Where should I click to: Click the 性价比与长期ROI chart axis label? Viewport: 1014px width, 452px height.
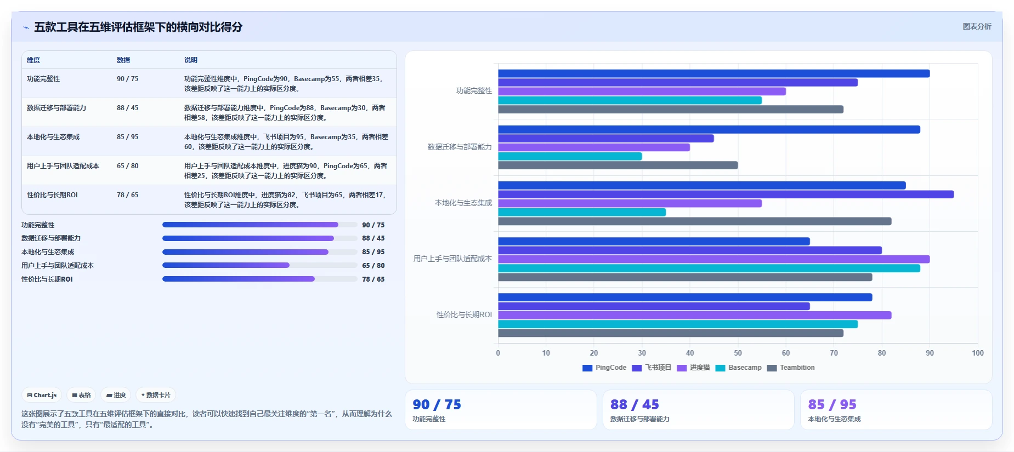[x=464, y=314]
